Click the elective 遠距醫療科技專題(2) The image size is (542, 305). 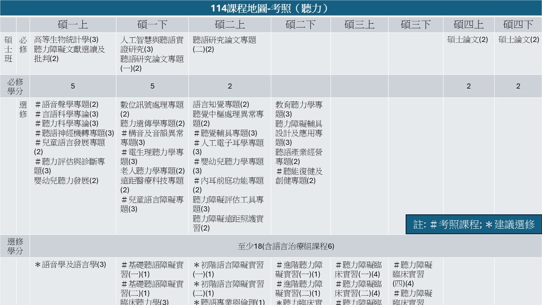[x=152, y=185]
